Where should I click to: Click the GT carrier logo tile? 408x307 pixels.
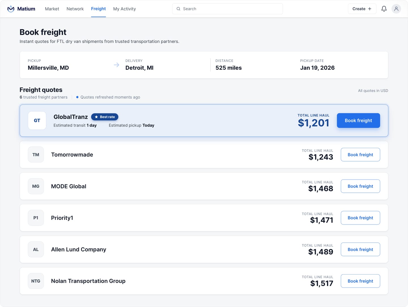click(37, 120)
